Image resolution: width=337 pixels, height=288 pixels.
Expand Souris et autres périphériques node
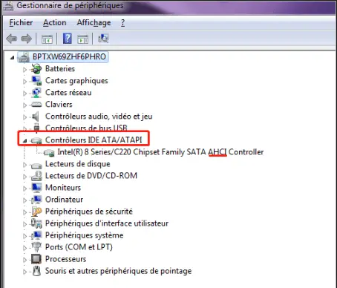pos(24,272)
